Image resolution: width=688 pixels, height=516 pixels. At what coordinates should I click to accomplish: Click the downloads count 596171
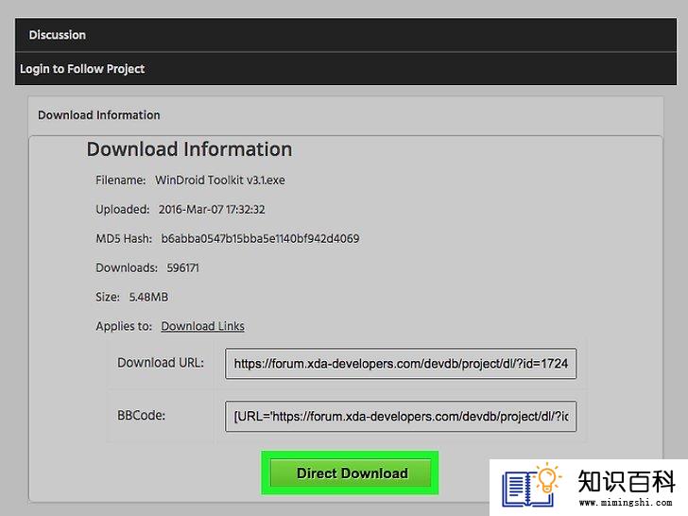(182, 267)
